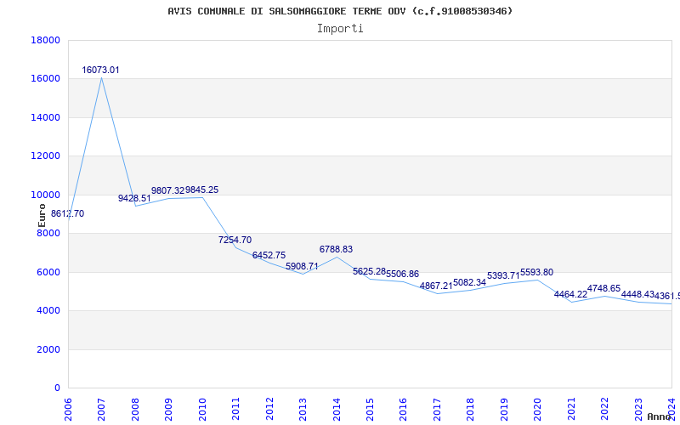Click the 2000 y-axis tick label
The image size is (680, 425).
click(x=48, y=349)
